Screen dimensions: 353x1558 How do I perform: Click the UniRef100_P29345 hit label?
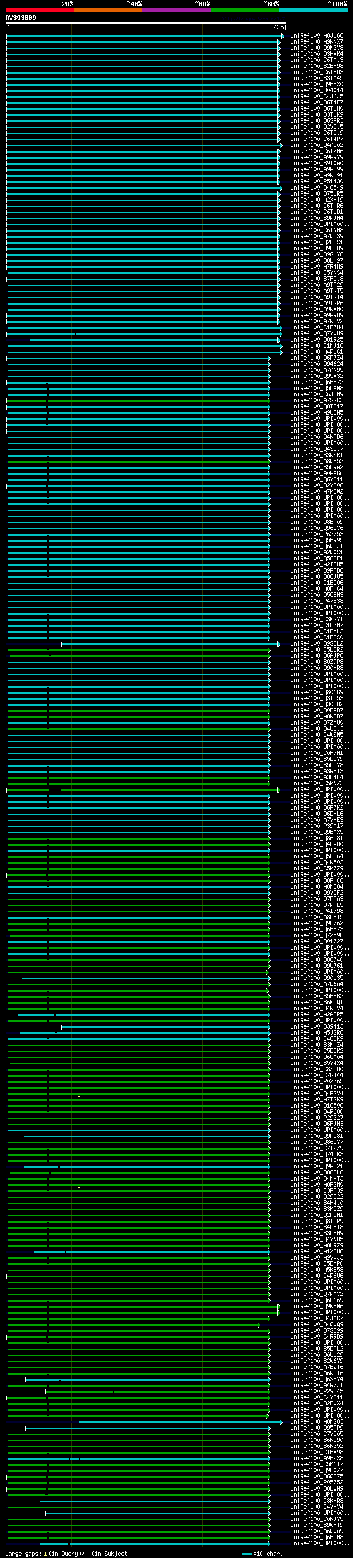click(316, 1391)
